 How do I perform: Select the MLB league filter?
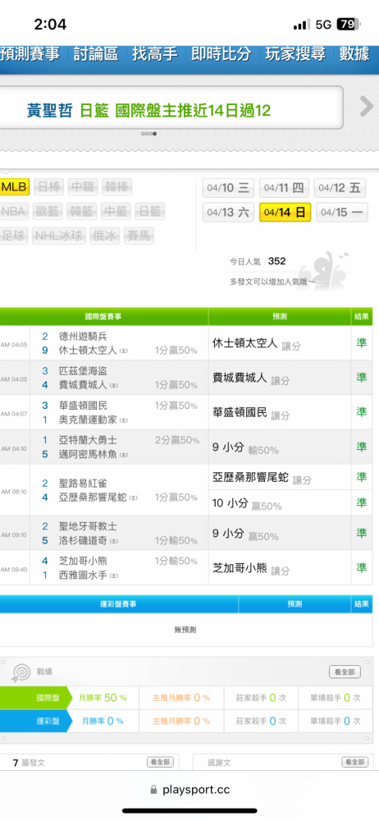[x=14, y=187]
